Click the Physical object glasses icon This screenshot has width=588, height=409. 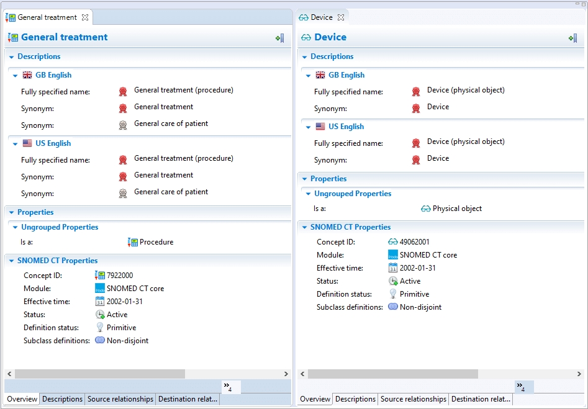point(425,209)
